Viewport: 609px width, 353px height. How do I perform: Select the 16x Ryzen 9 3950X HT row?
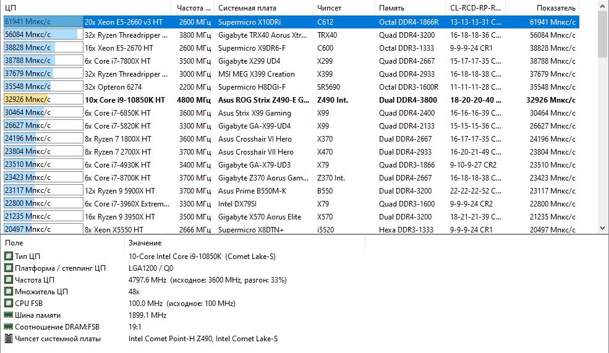pos(291,217)
